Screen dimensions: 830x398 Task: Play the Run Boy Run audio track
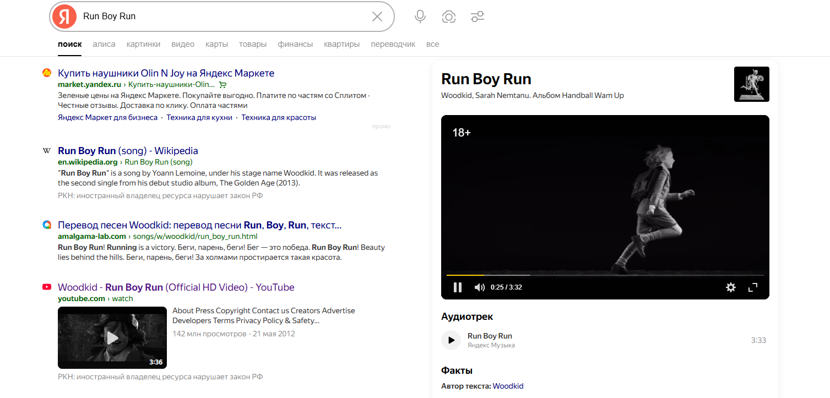point(451,340)
